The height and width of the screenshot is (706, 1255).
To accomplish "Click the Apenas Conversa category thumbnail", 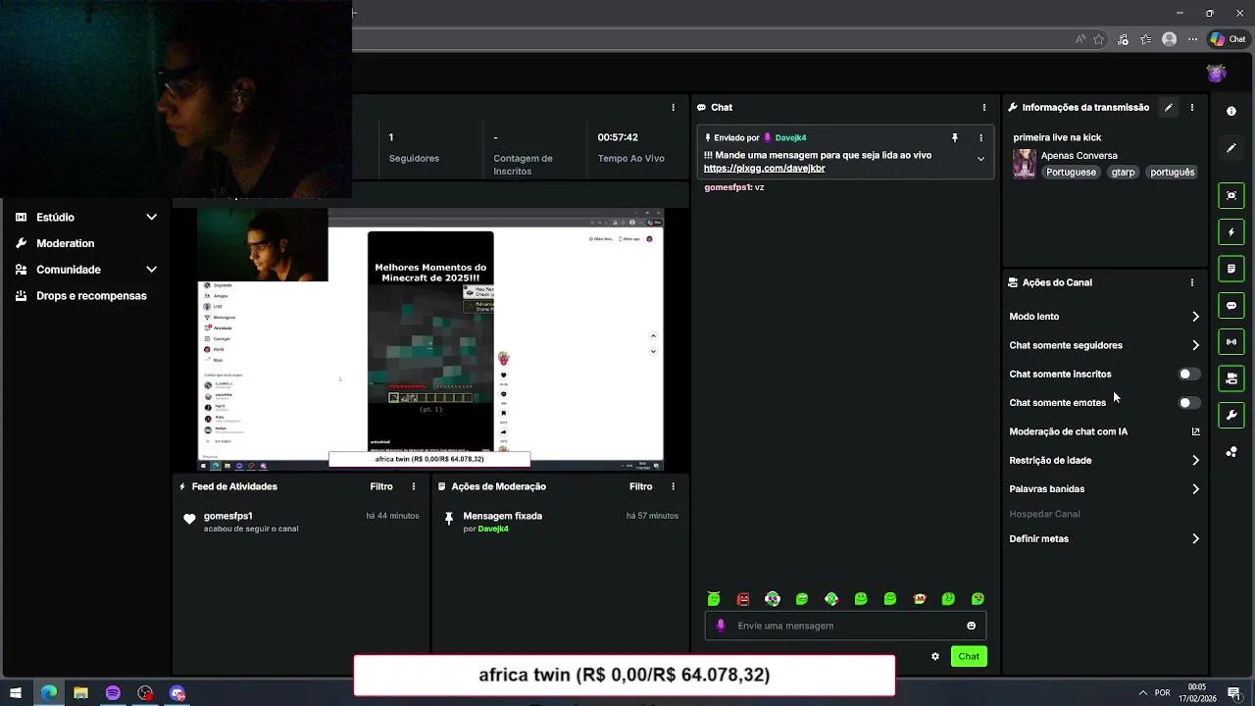I will (1025, 164).
